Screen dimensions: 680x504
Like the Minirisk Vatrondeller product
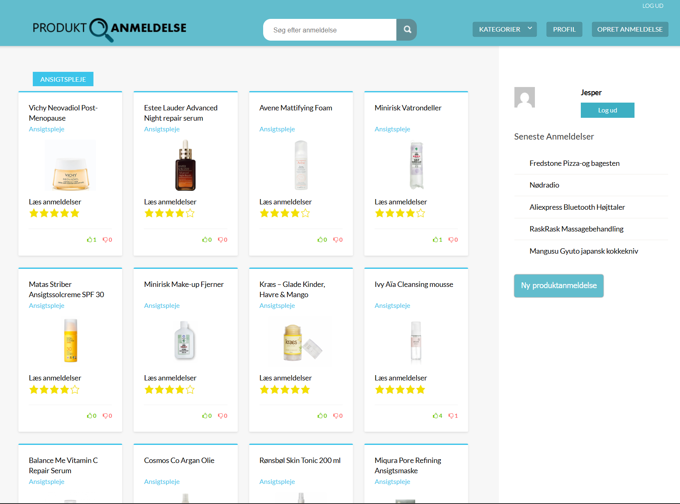click(x=435, y=240)
